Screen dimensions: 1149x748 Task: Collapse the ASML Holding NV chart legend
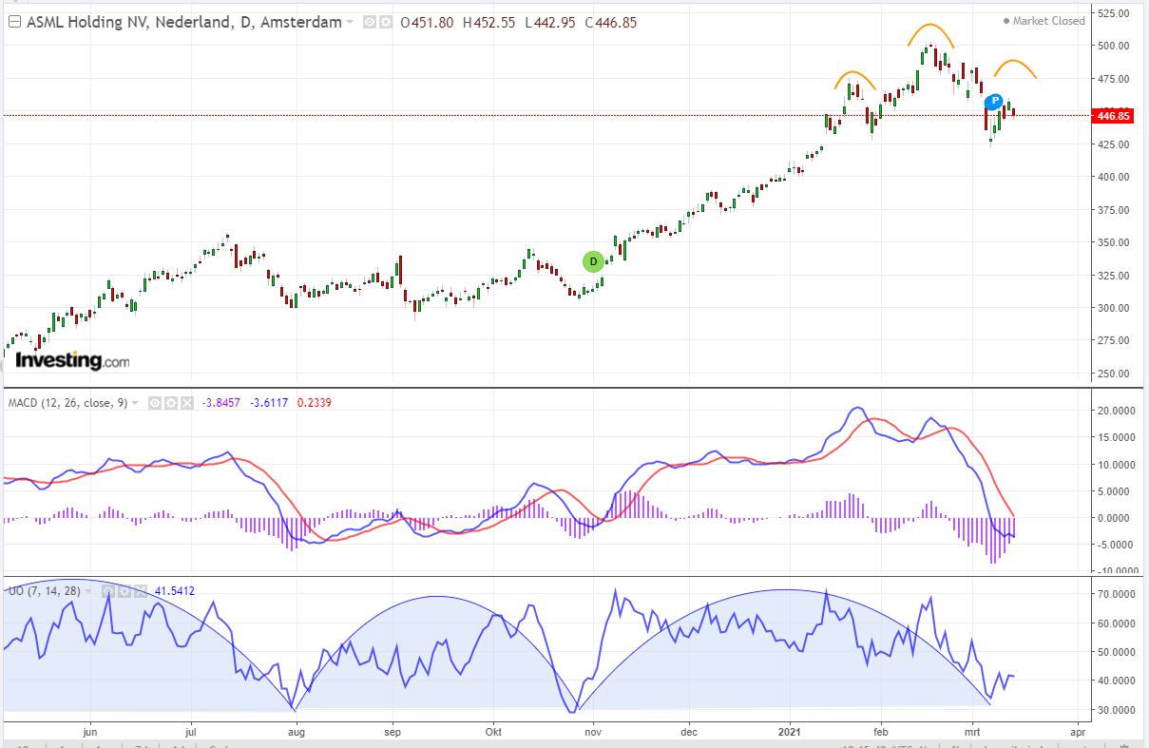(x=14, y=22)
